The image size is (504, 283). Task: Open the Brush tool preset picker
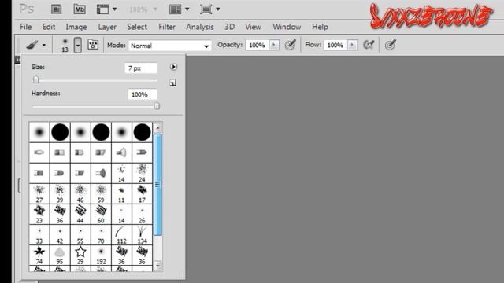[x=35, y=45]
